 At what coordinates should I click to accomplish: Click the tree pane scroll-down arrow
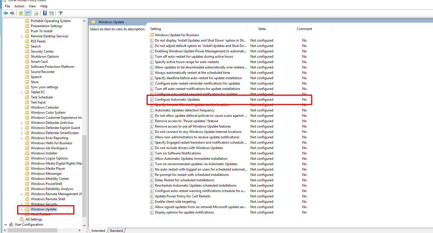click(x=84, y=225)
